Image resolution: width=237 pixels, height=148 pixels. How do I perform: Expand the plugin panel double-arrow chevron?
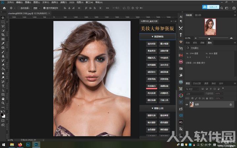pyautogui.click(x=171, y=21)
